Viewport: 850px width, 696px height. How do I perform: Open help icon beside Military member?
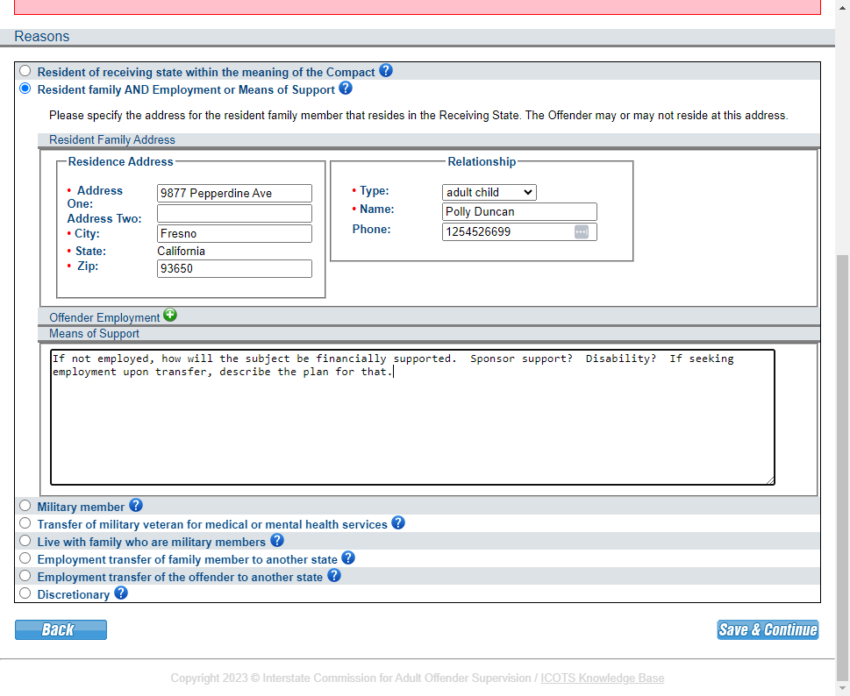point(135,505)
